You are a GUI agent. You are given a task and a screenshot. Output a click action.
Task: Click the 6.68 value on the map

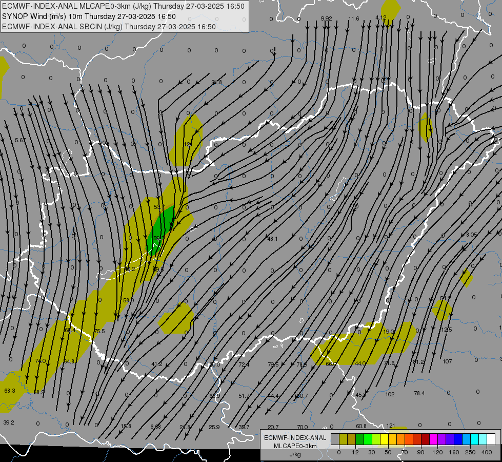[155, 427]
